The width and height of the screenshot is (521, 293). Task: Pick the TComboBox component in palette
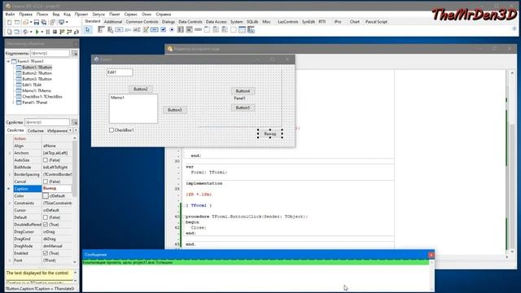pyautogui.click(x=189, y=30)
